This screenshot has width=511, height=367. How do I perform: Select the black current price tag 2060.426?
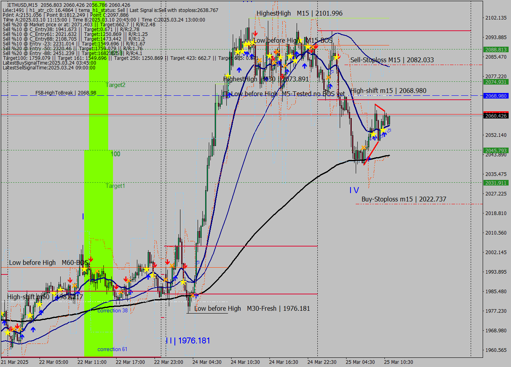click(x=496, y=116)
